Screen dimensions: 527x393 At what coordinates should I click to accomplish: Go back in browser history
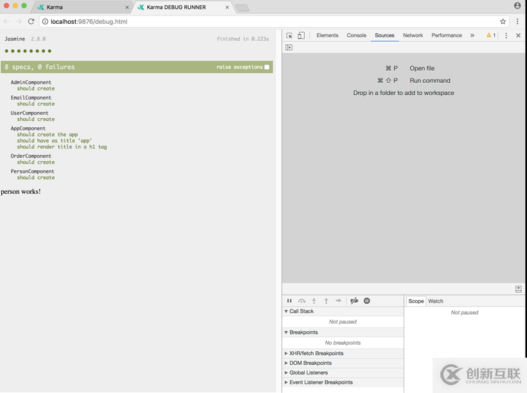(6, 21)
